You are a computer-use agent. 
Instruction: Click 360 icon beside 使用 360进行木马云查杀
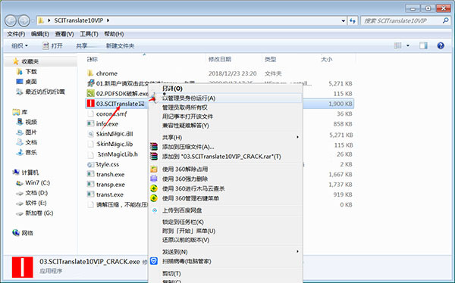[x=154, y=188]
